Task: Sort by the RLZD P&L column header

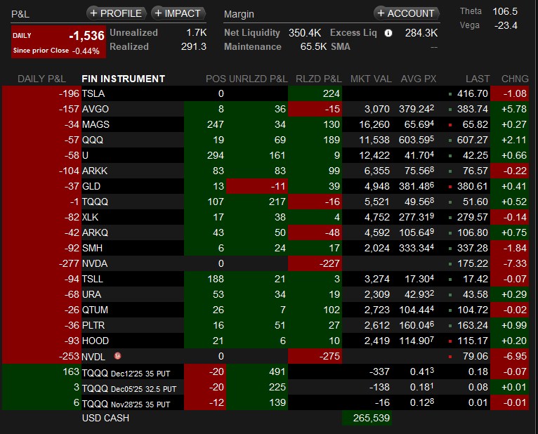Action: (319, 79)
